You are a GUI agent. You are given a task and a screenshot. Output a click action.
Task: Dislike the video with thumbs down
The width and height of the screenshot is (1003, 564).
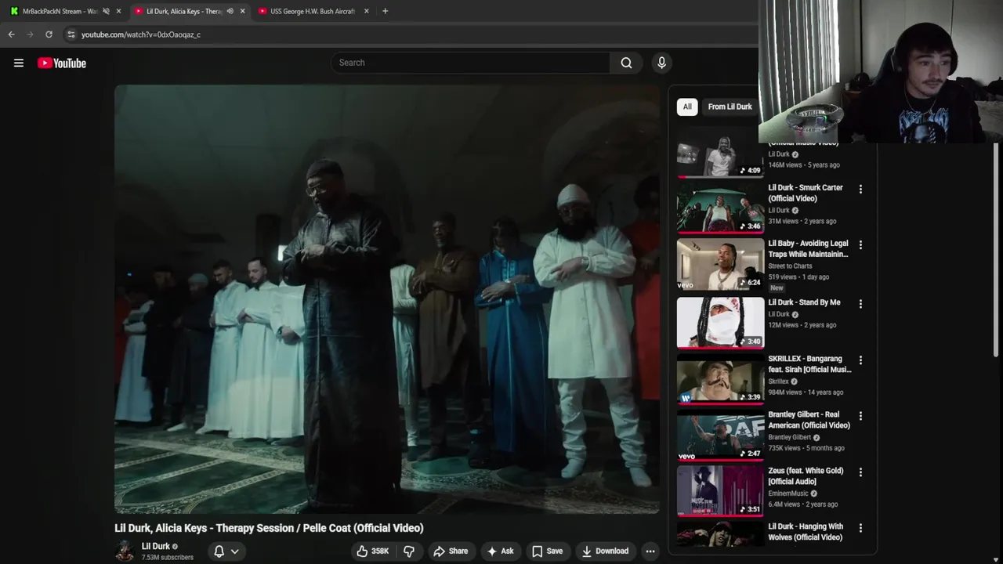[409, 551]
